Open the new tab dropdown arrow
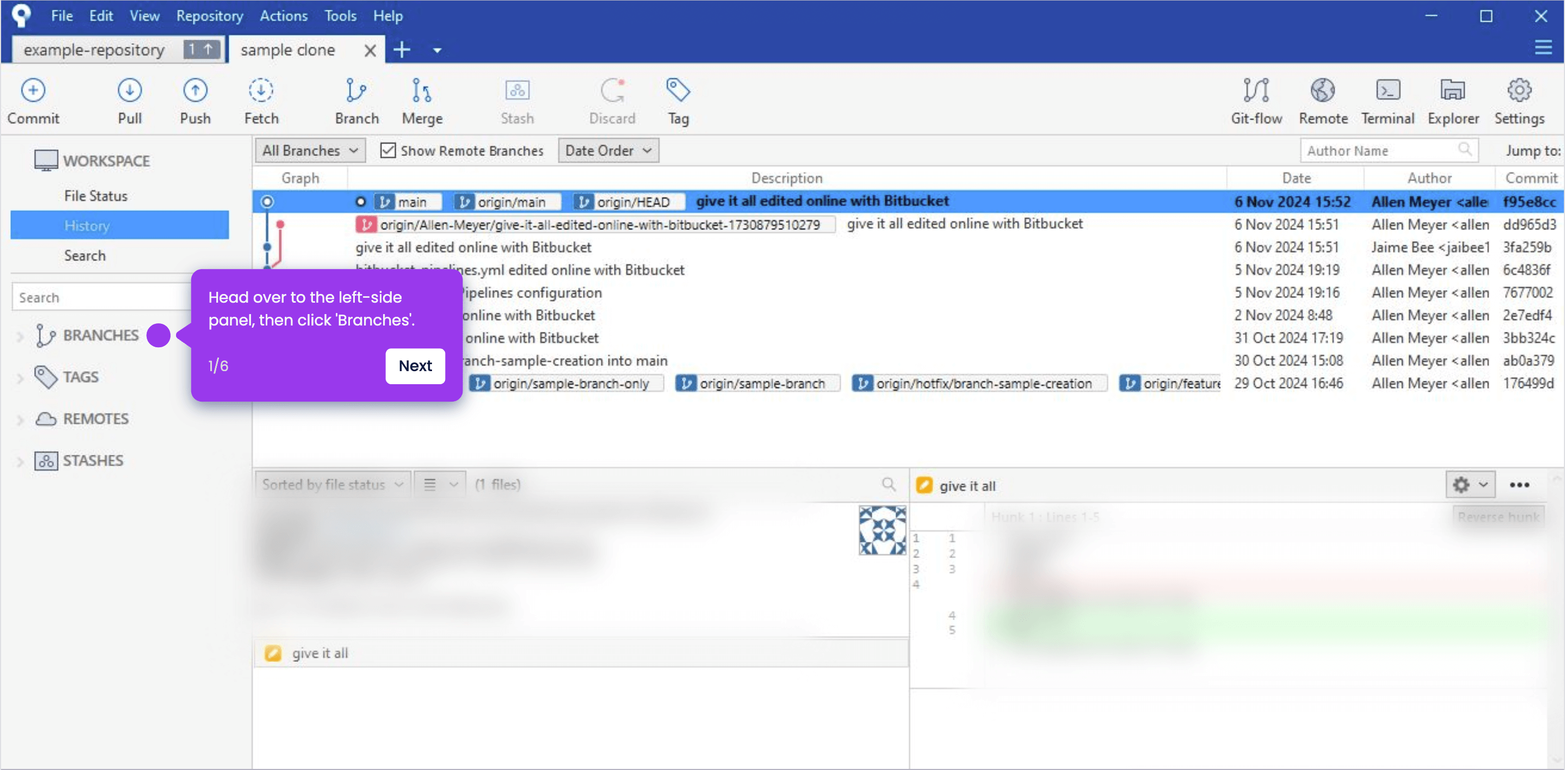1565x770 pixels. pyautogui.click(x=437, y=51)
